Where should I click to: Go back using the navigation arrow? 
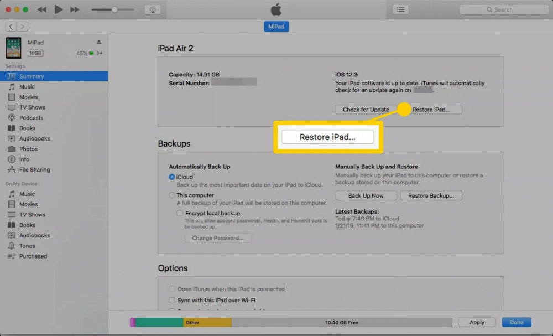click(x=10, y=26)
